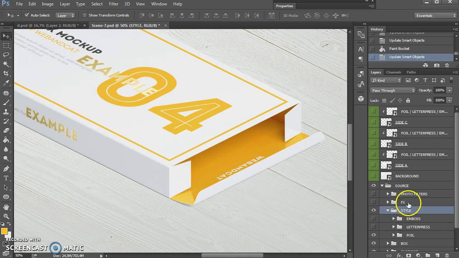
Task: Show the LETTERPRESS group
Action: [373, 227]
